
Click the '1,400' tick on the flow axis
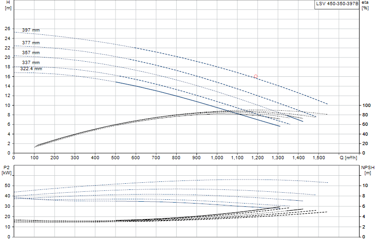(298, 158)
